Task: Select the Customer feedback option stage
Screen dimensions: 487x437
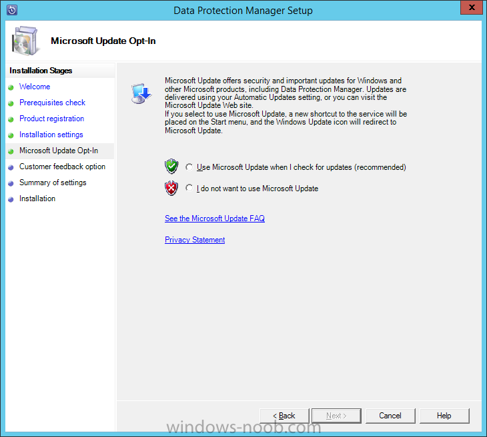Action: click(63, 167)
